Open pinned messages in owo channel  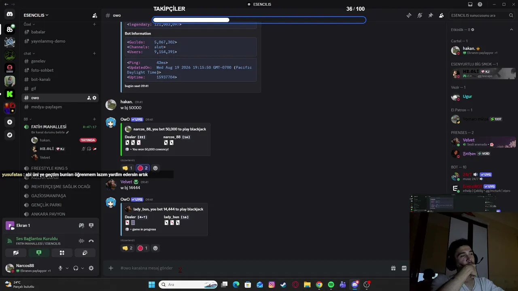coord(431,15)
